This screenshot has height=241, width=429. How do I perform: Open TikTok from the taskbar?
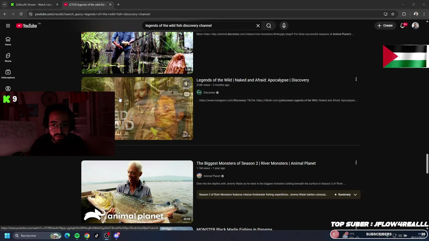click(97, 236)
